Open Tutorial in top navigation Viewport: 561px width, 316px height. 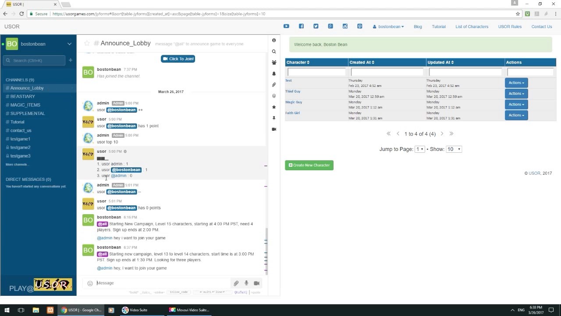439,27
